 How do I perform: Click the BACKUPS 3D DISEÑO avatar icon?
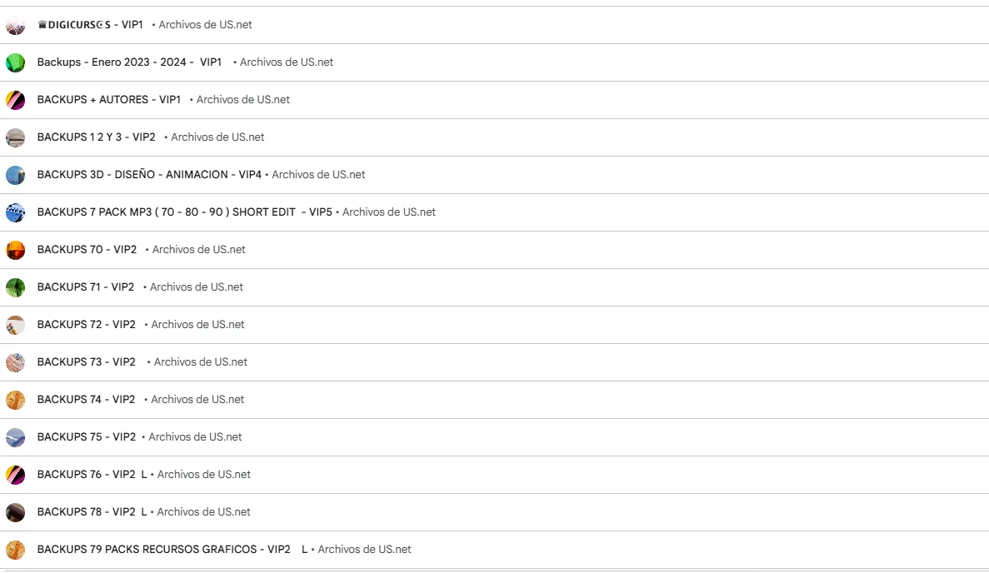click(15, 175)
